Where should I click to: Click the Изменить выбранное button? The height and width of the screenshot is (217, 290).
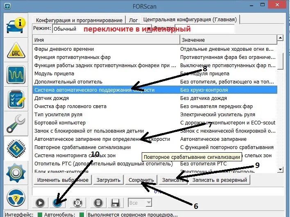pyautogui.click(x=63, y=180)
